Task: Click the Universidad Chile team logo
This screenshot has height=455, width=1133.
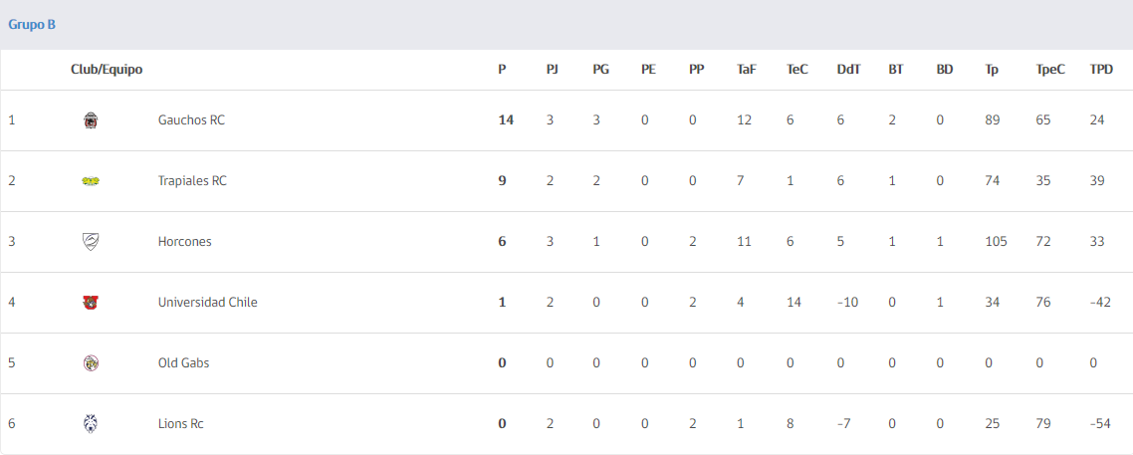Action: pyautogui.click(x=91, y=303)
